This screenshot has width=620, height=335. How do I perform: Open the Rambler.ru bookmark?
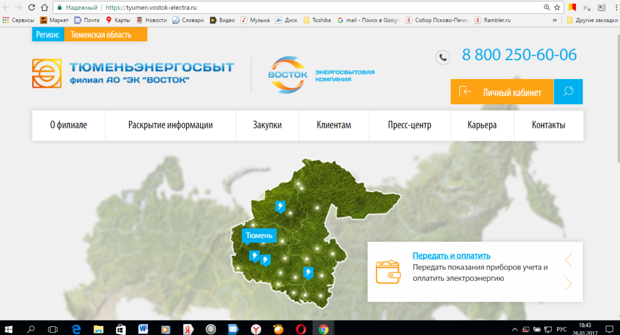[x=493, y=20]
